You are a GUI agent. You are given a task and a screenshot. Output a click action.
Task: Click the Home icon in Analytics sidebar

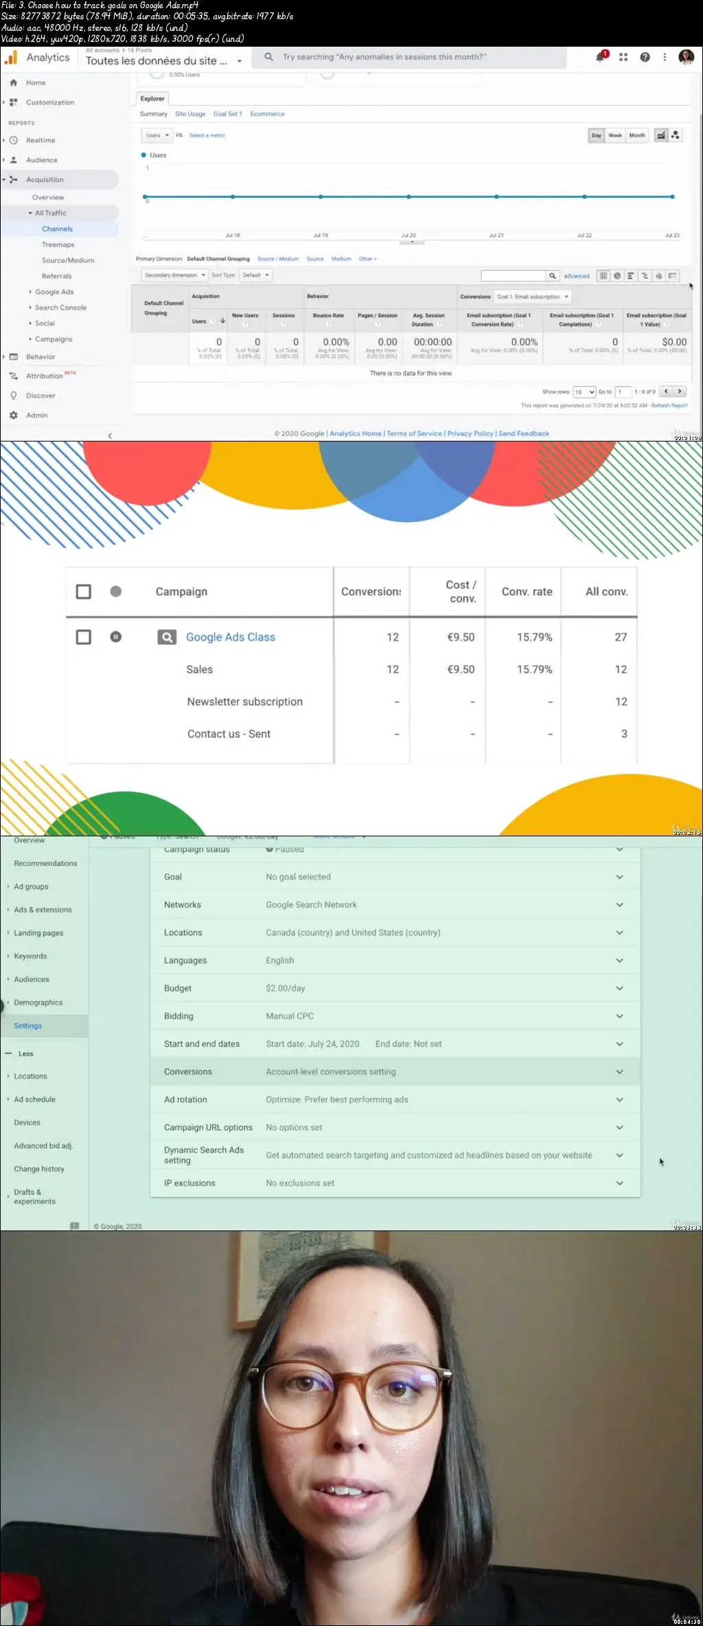point(13,82)
